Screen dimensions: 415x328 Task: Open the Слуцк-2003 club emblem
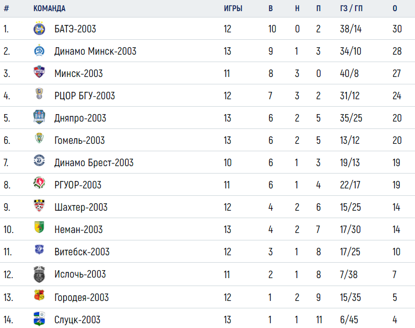(39, 319)
